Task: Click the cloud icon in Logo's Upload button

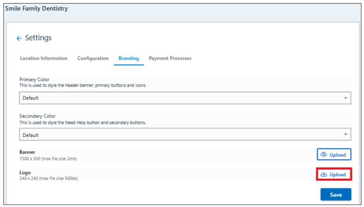Action: (324, 175)
